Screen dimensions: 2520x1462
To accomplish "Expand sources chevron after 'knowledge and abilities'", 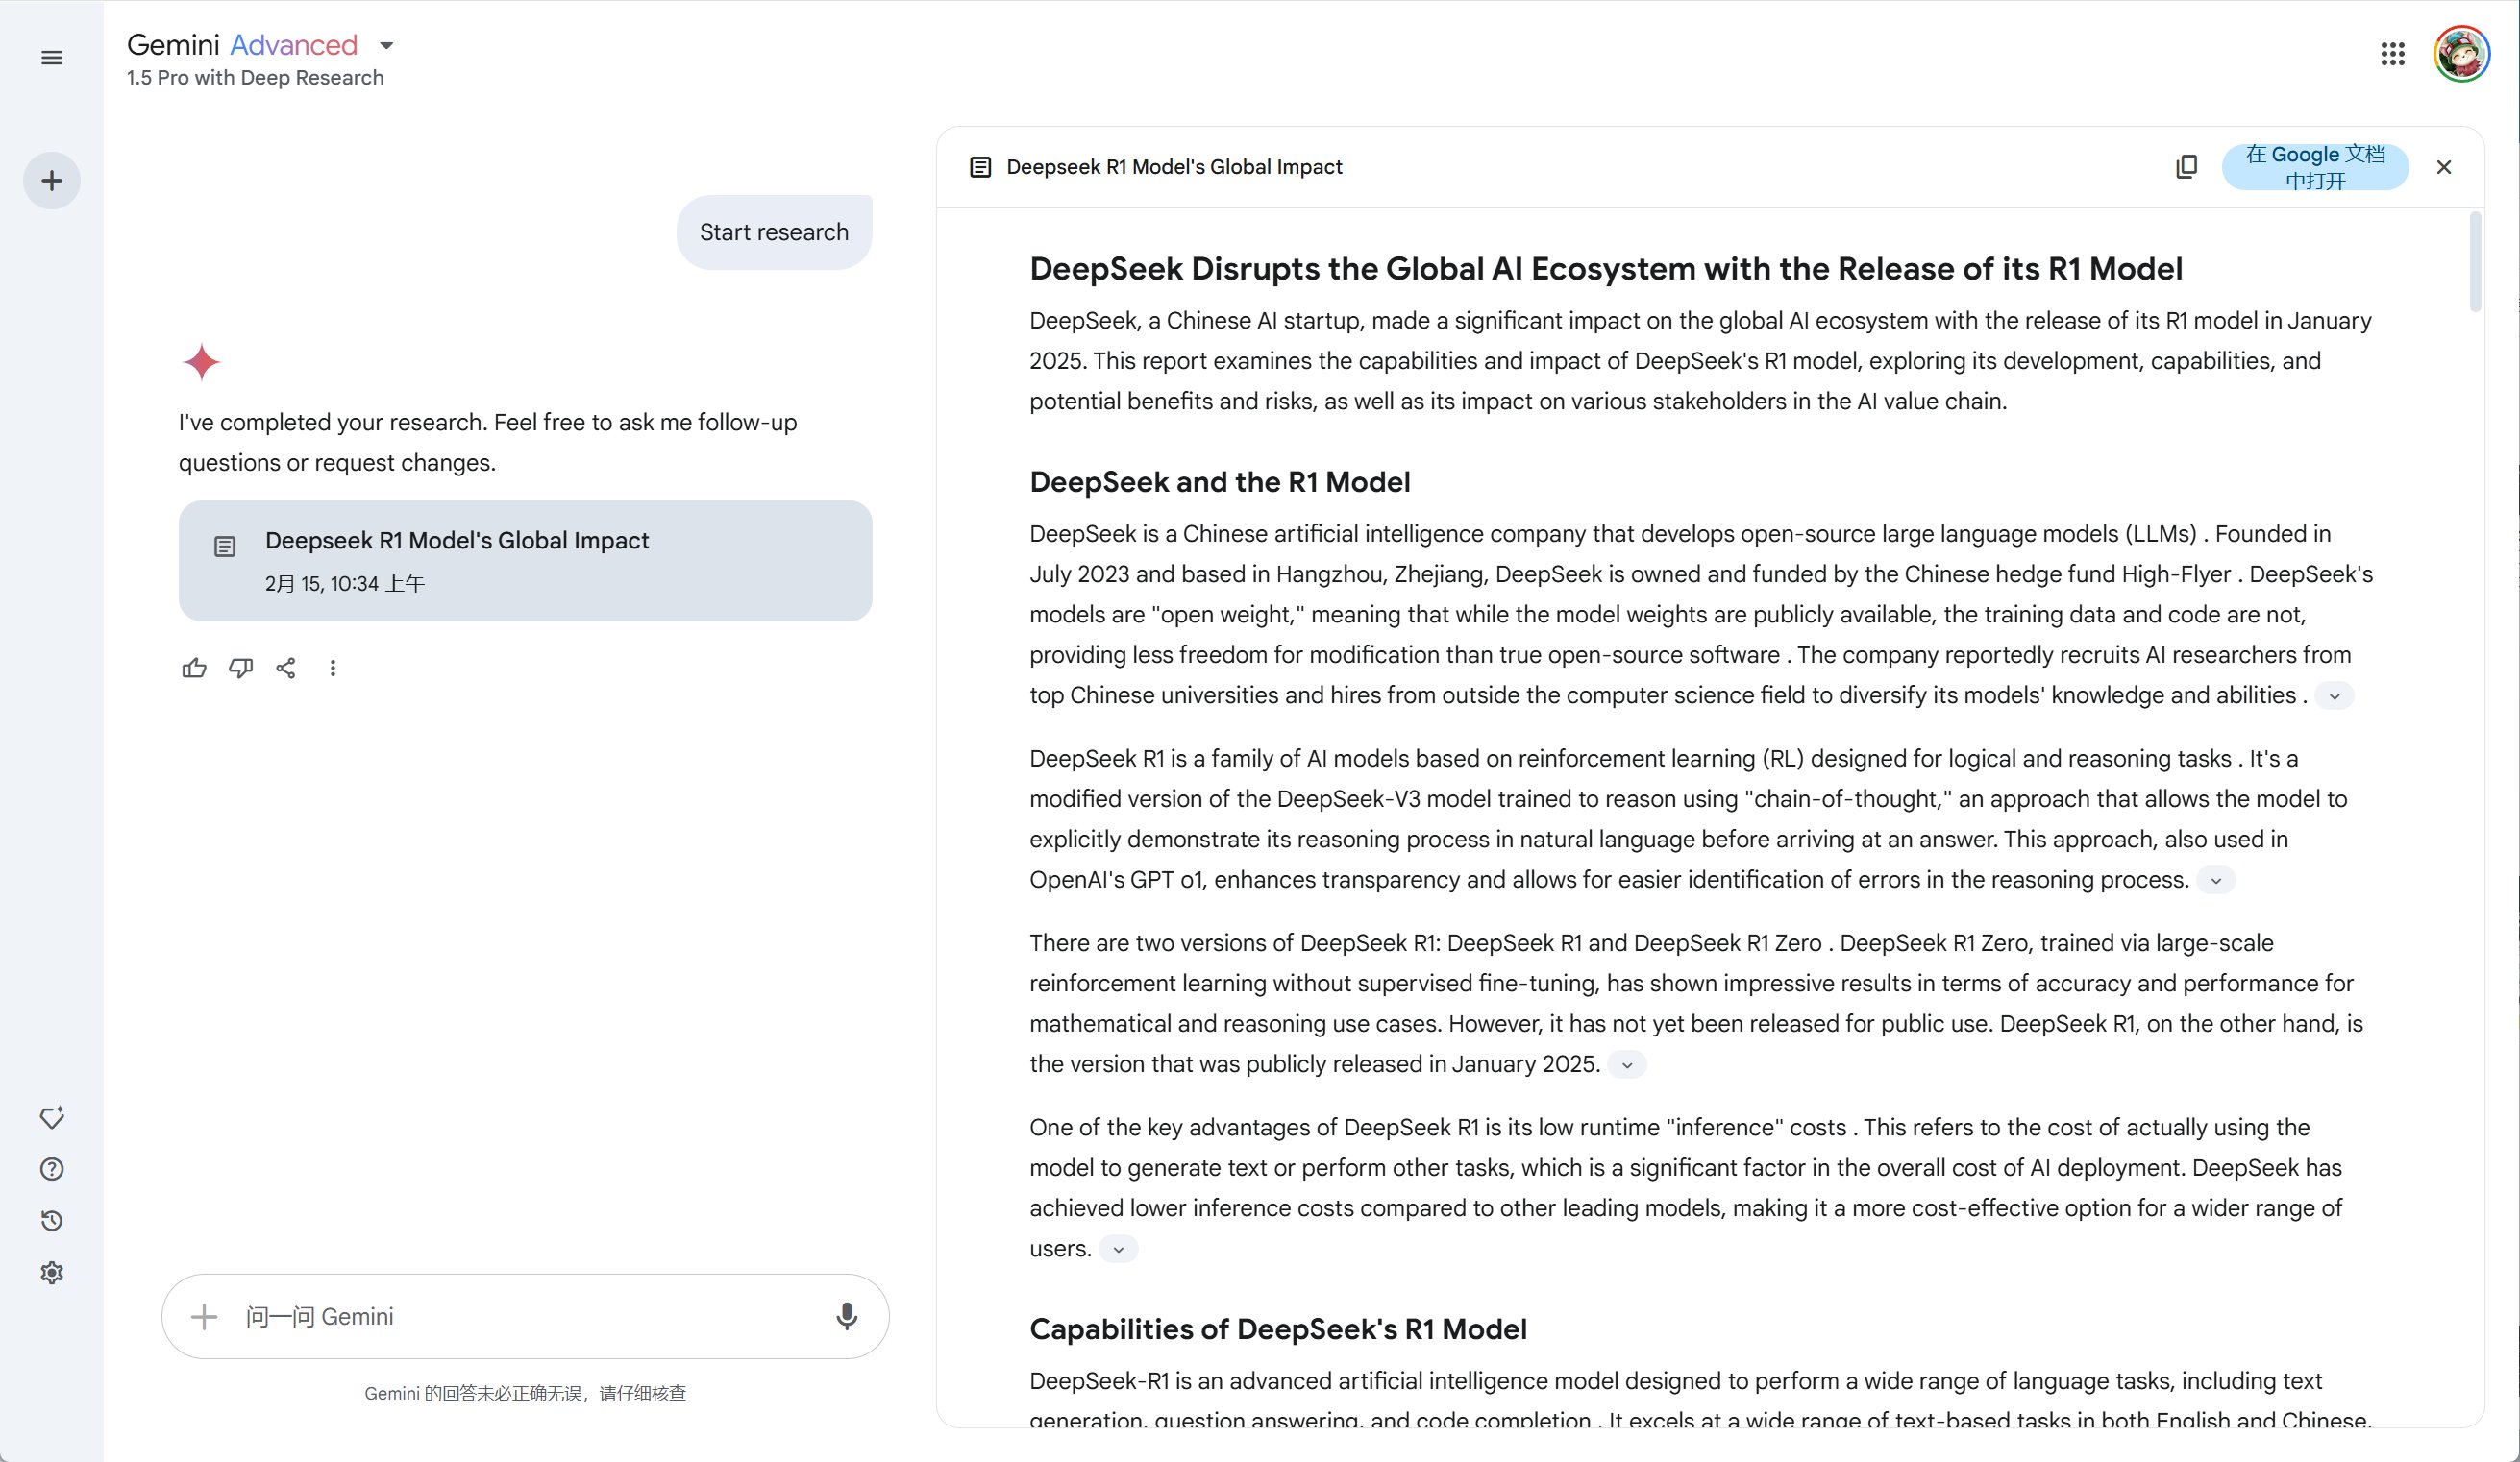I will tap(2334, 696).
